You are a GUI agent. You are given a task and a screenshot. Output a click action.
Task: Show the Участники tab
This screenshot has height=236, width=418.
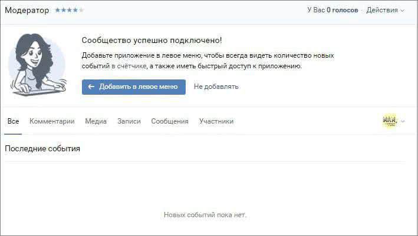point(216,121)
